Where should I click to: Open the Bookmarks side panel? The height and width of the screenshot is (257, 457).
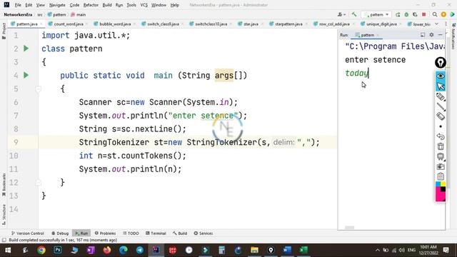(4, 185)
